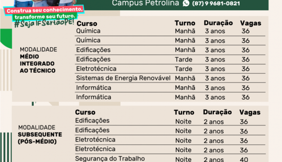Click the Vagas header of the subsequente table
Screen dimensions: 282x162
click(x=250, y=112)
